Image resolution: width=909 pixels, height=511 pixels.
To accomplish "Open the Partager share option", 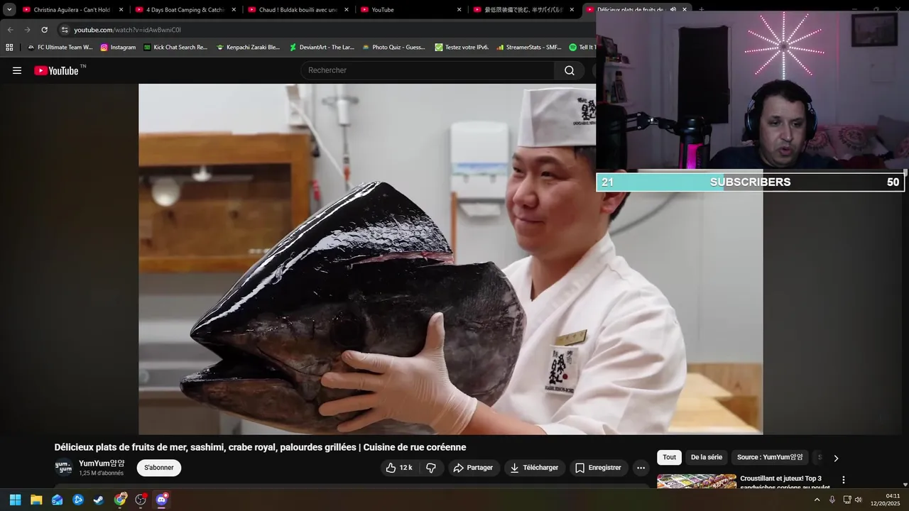I will click(474, 468).
